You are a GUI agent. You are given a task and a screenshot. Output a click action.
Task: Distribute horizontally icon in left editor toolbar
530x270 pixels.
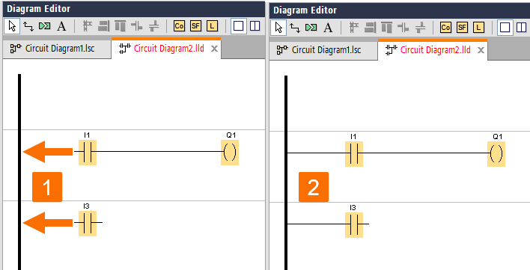[x=137, y=26]
